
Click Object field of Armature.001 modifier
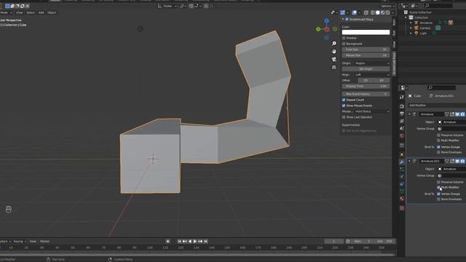point(451,169)
